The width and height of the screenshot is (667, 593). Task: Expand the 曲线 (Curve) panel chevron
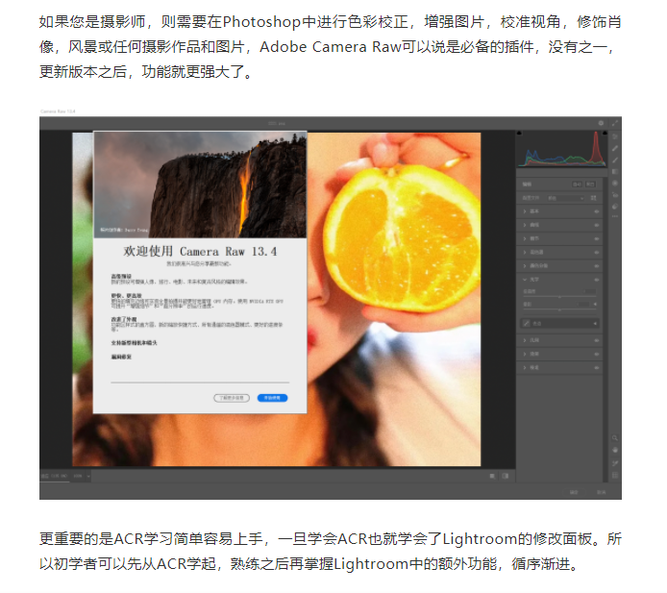pos(525,225)
